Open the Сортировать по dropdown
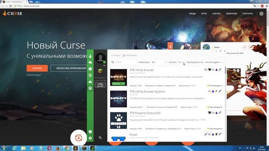Image resolution: width=269 pixels, height=151 pixels. tap(214, 62)
